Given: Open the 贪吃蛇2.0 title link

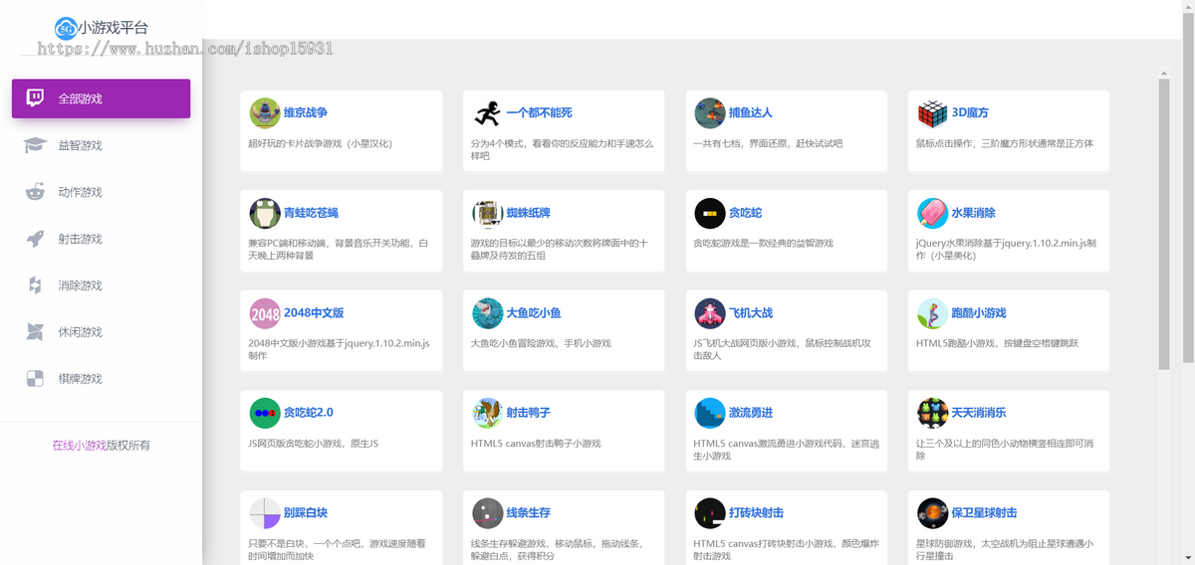Looking at the screenshot, I should coord(309,413).
